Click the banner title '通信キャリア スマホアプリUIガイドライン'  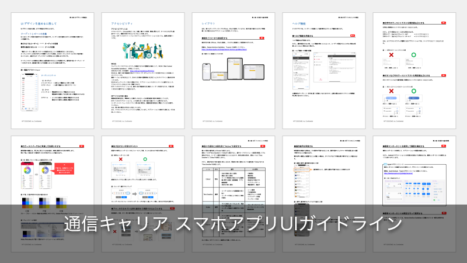pos(233,224)
